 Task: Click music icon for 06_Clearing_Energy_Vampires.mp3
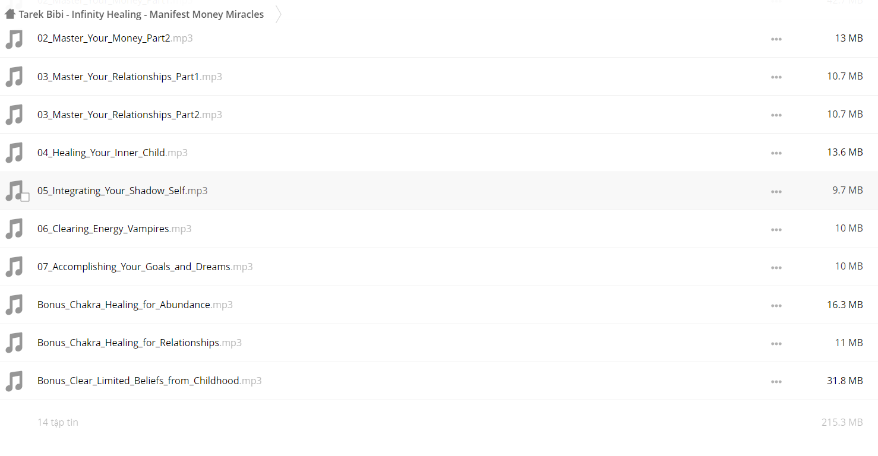(14, 229)
